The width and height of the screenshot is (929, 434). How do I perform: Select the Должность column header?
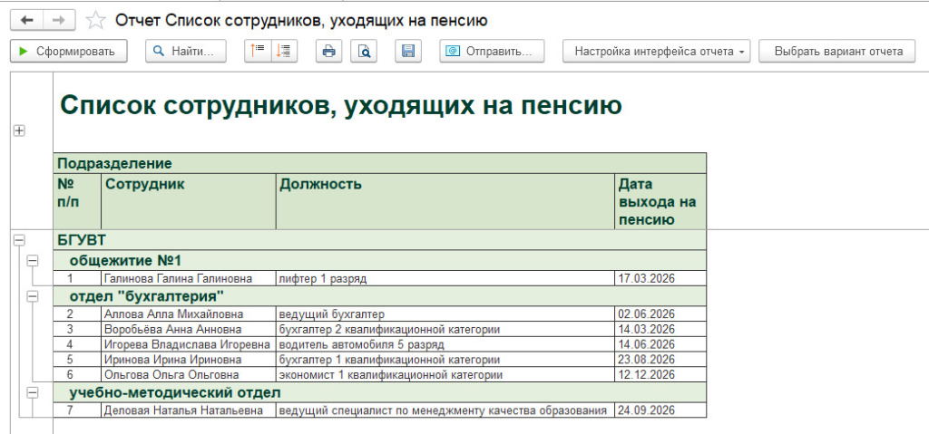click(x=445, y=201)
